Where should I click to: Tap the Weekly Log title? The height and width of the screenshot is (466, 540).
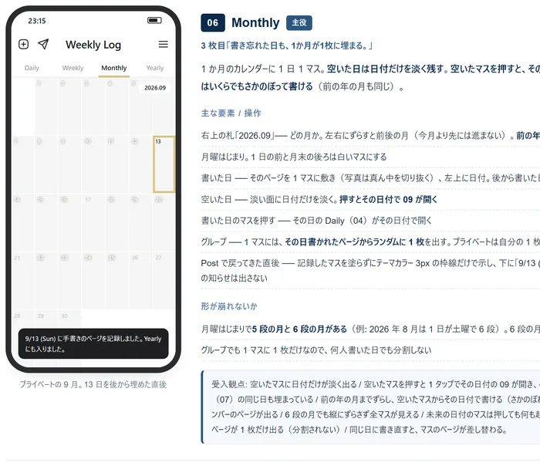[x=93, y=45]
